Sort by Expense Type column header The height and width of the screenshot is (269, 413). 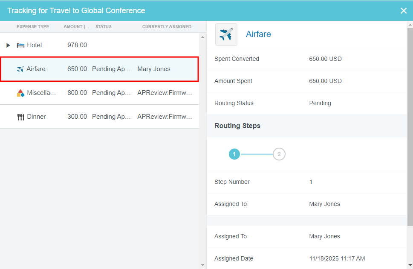pos(33,27)
